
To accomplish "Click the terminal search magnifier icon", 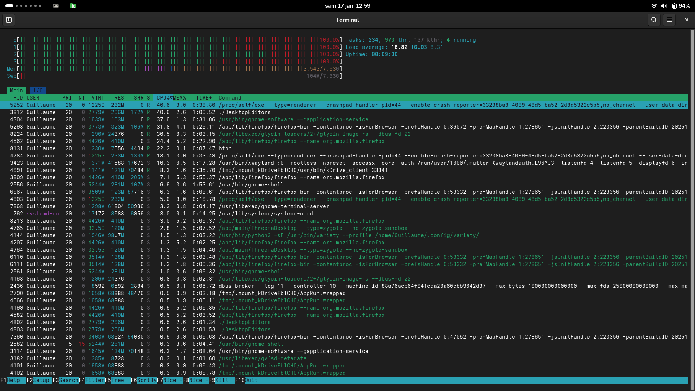I will [x=654, y=20].
